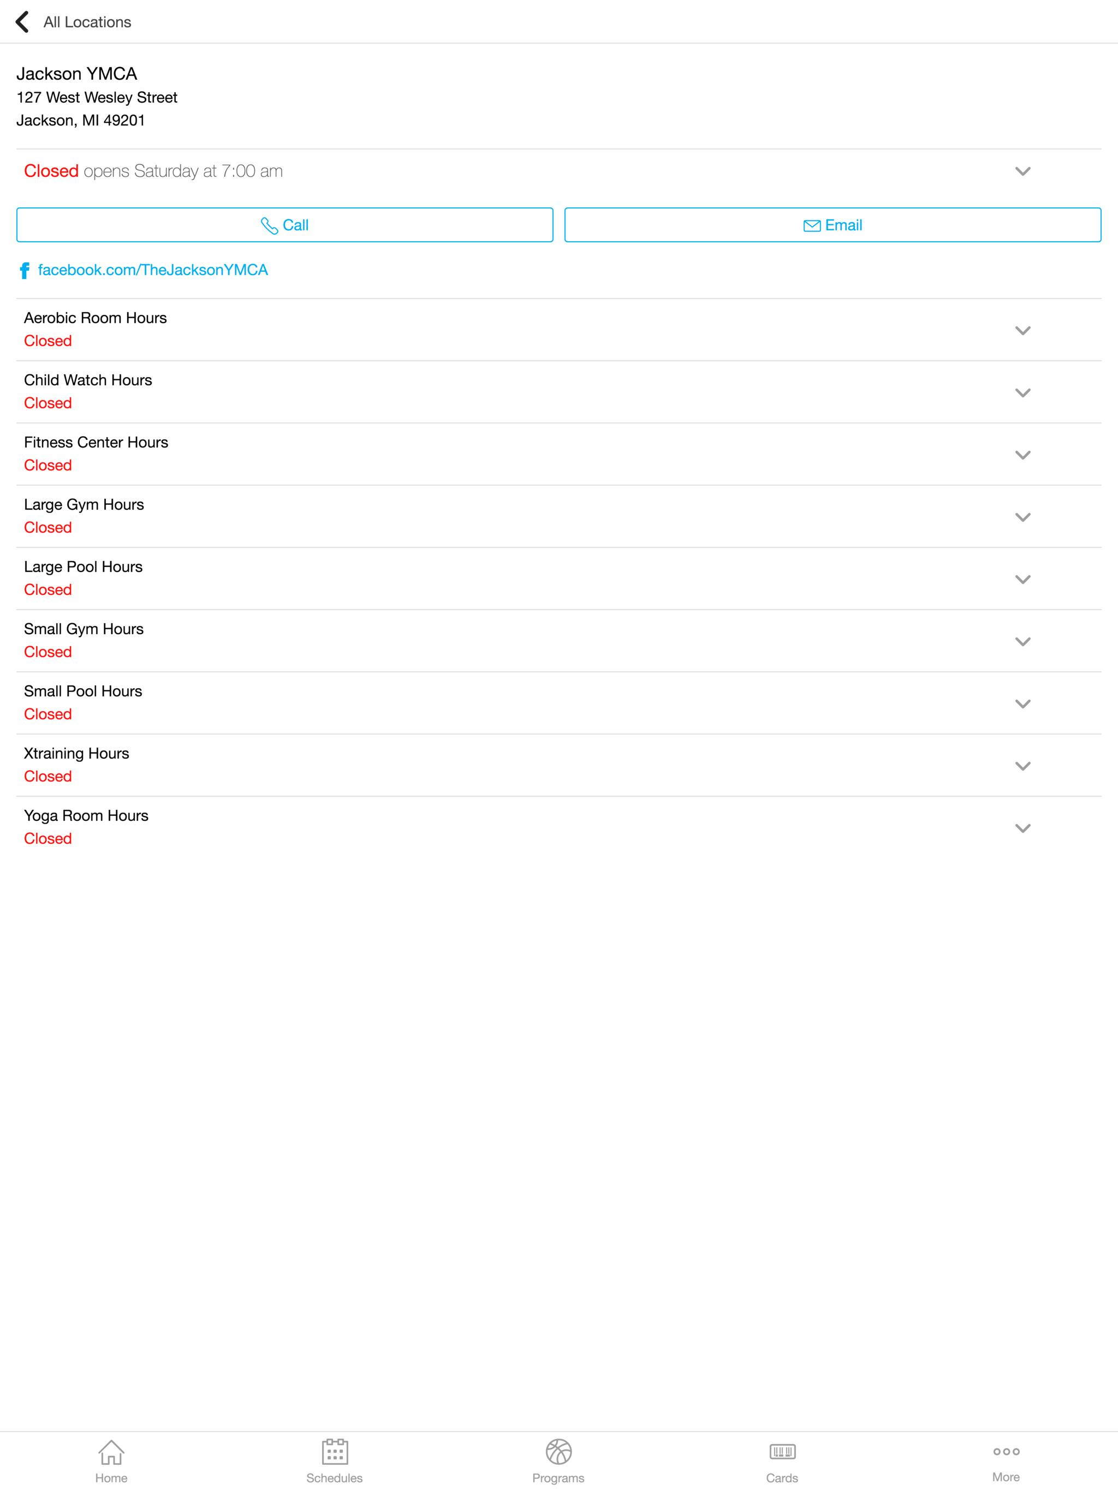This screenshot has height=1491, width=1118.
Task: Select the Yoga Room Hours title
Action: tap(86, 815)
